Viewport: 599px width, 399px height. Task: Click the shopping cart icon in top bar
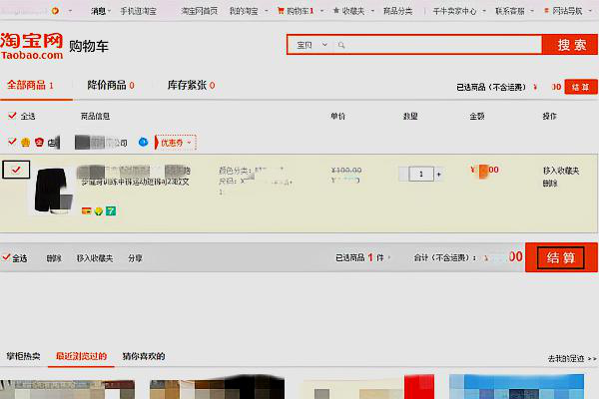[x=281, y=11]
